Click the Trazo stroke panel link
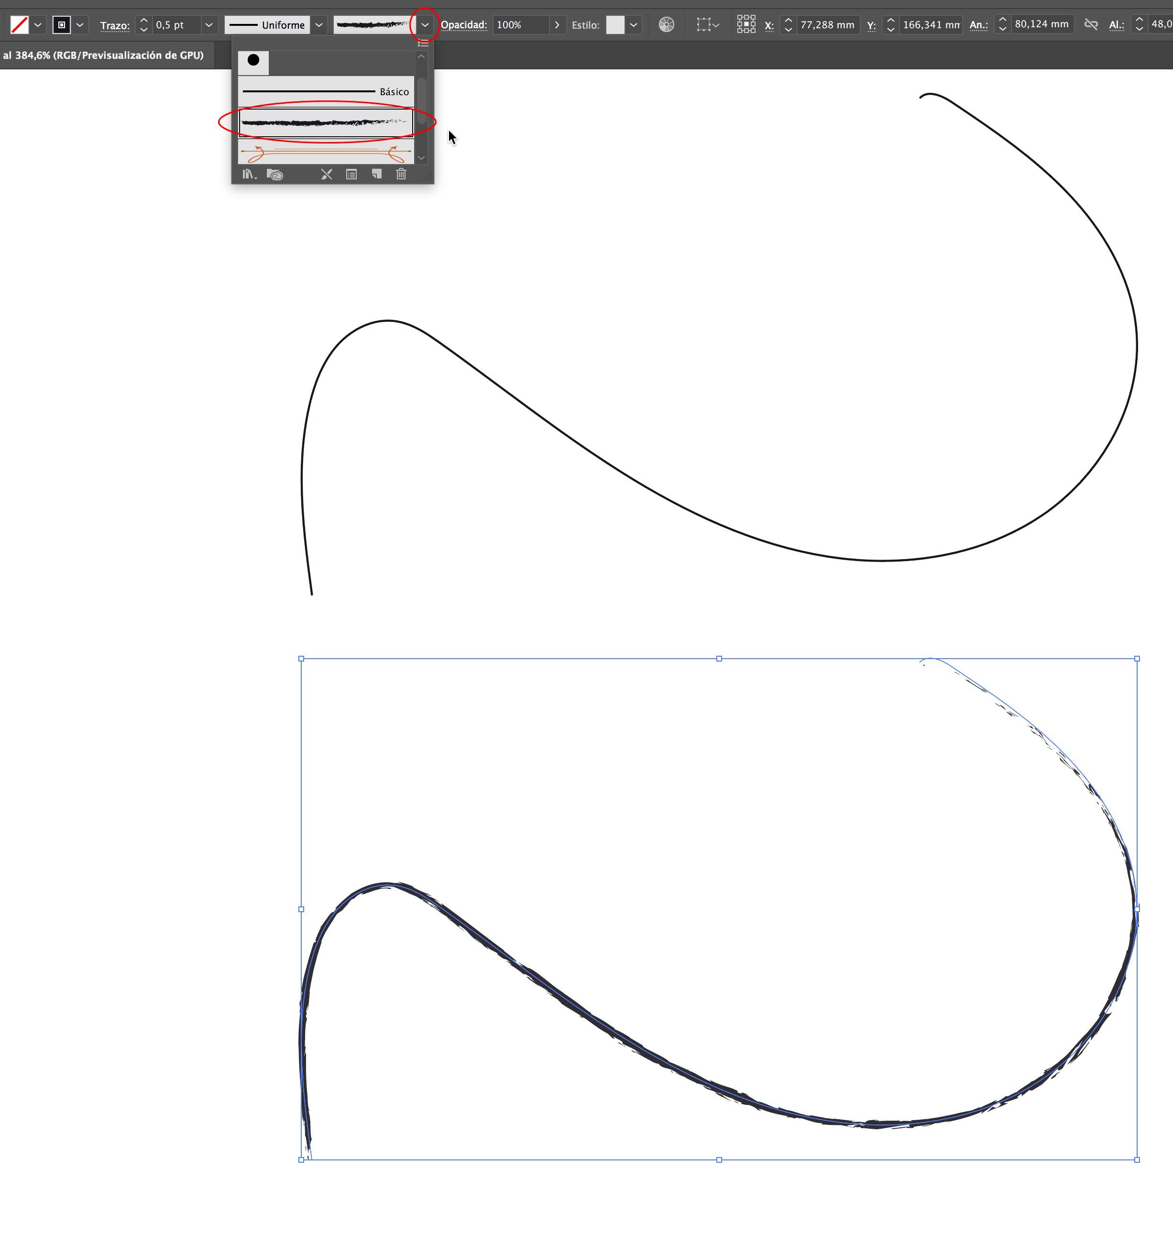The height and width of the screenshot is (1257, 1173). pos(115,25)
